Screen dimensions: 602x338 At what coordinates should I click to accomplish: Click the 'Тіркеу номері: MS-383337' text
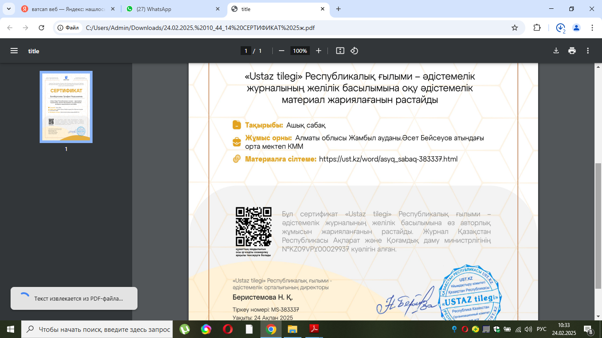click(266, 310)
